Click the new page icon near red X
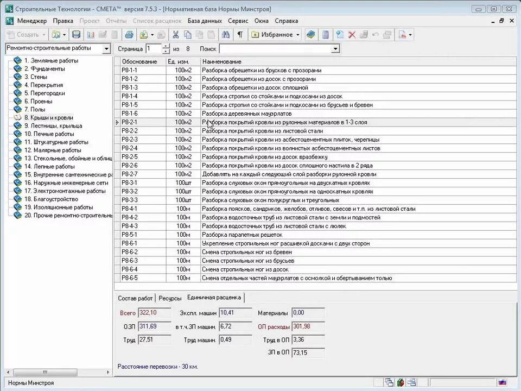Viewport: 521px width, 391px height. [340, 35]
